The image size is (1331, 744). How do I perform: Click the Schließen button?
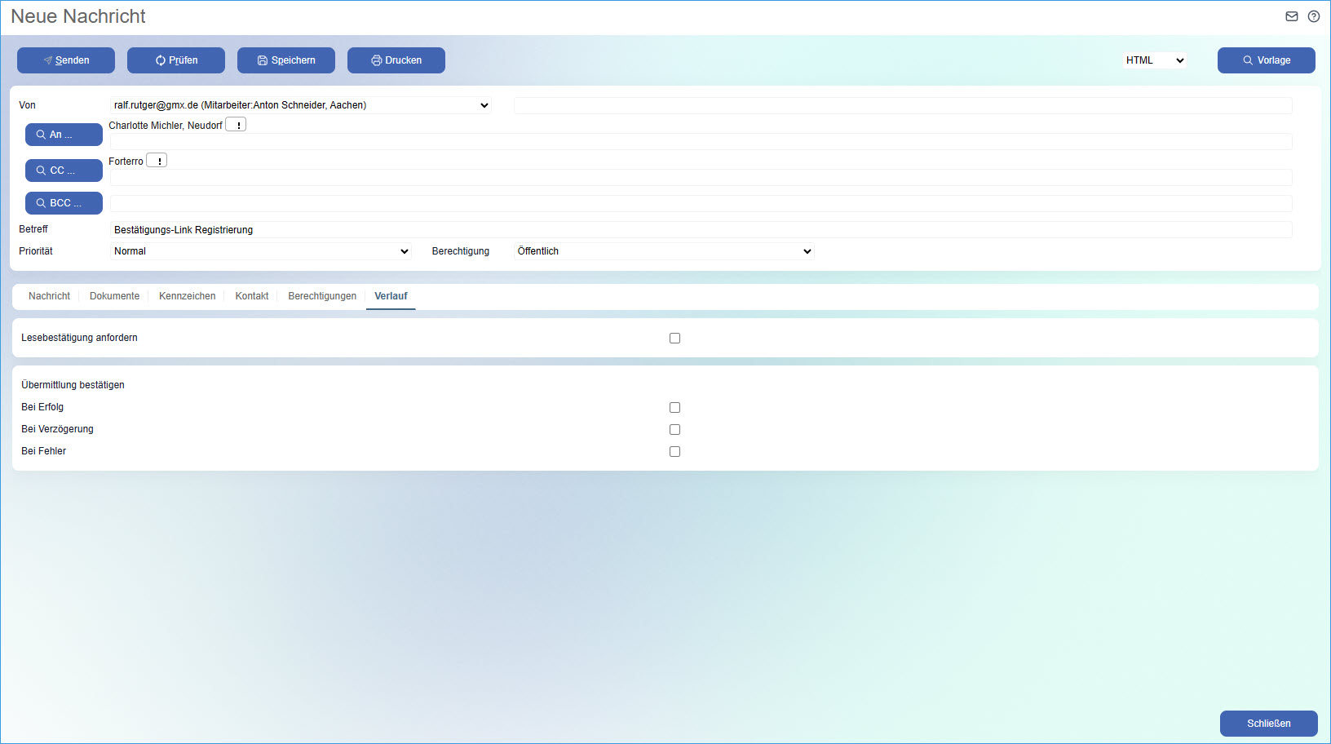click(1268, 724)
